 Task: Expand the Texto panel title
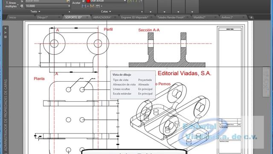(35, 12)
